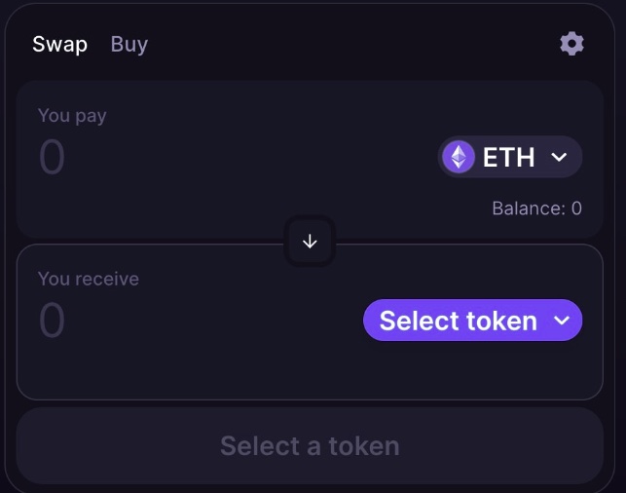Switch to the Swap tab
The image size is (626, 493).
60,44
